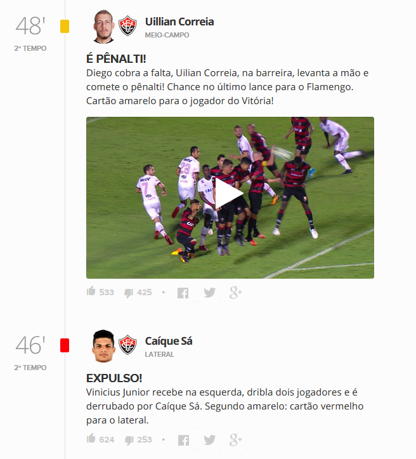
Task: Share the expulsion post on Facebook
Action: 183,440
